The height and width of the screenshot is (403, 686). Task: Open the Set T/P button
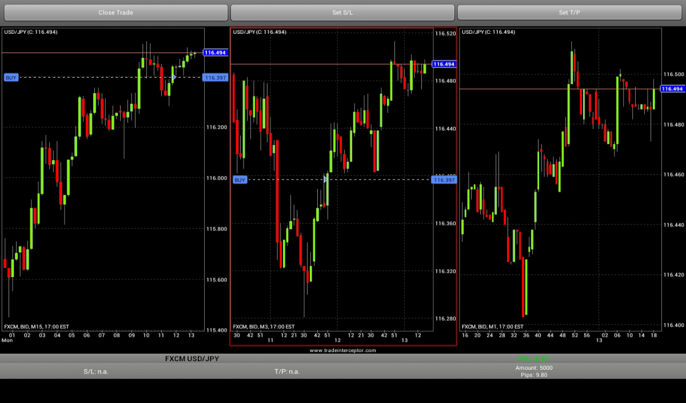[x=570, y=12]
